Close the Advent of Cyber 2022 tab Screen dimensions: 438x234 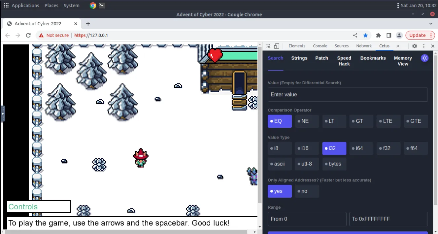coord(76,24)
